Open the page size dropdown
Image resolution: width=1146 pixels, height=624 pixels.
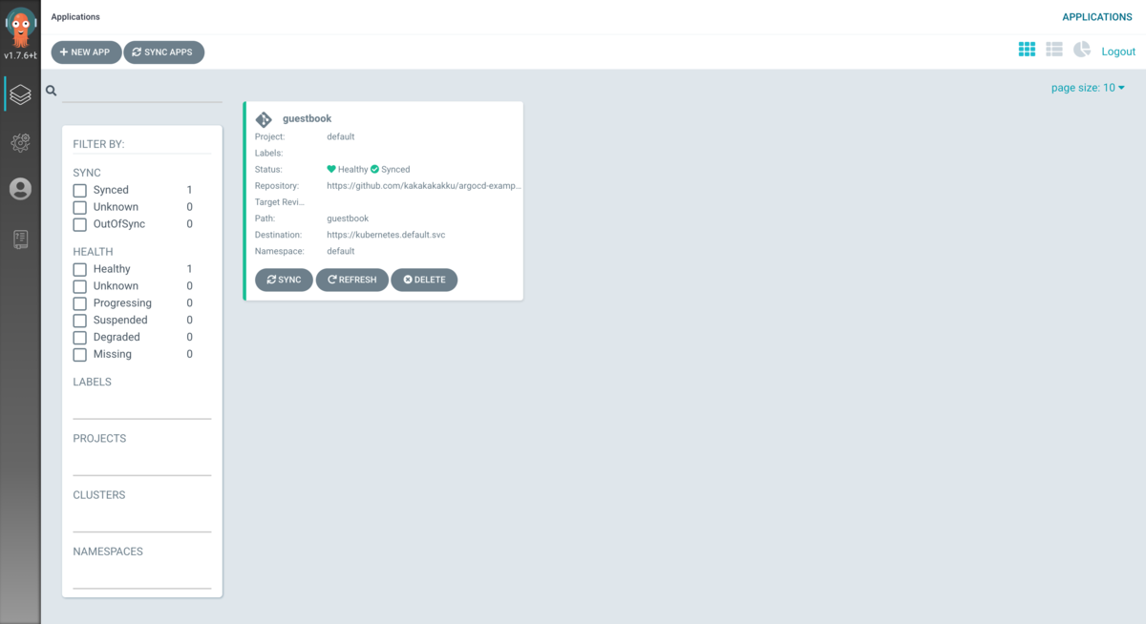click(1088, 88)
